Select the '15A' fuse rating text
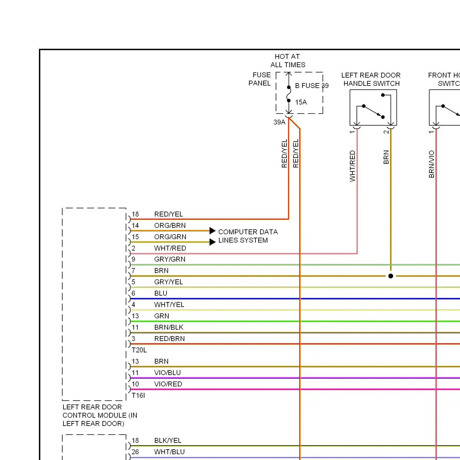This screenshot has height=460, width=460. [301, 102]
